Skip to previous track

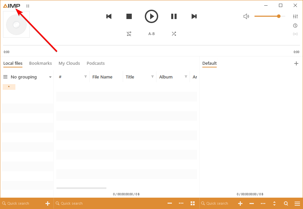(109, 16)
